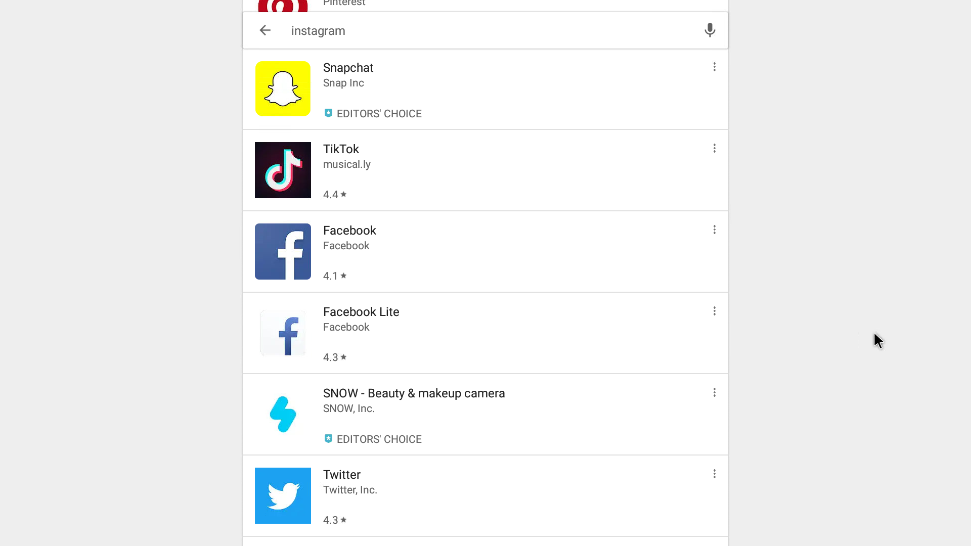Tap microphone icon for voice search
The width and height of the screenshot is (971, 546).
[710, 30]
